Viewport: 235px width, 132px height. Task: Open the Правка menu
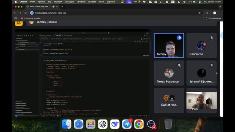coord(41,2)
